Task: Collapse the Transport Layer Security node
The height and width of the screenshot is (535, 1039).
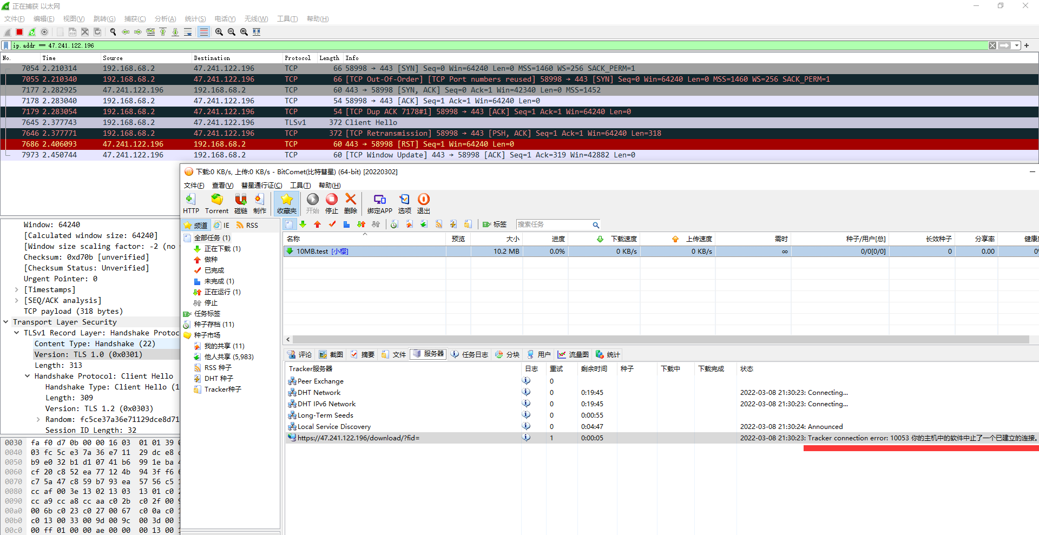Action: 6,322
